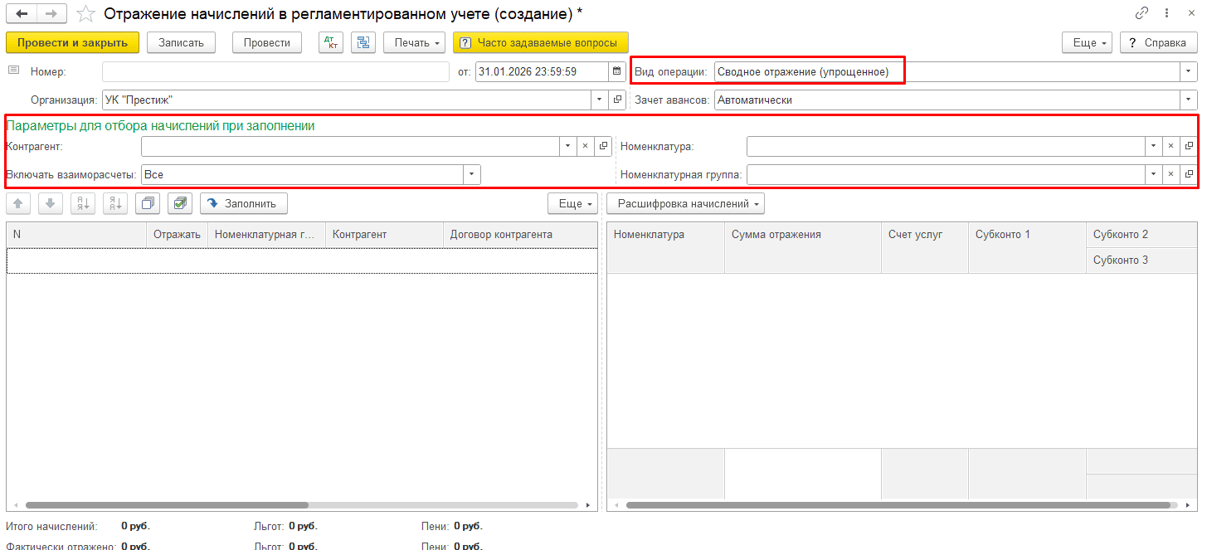This screenshot has width=1207, height=550.
Task: Open the Организация record with open button
Action: click(617, 100)
